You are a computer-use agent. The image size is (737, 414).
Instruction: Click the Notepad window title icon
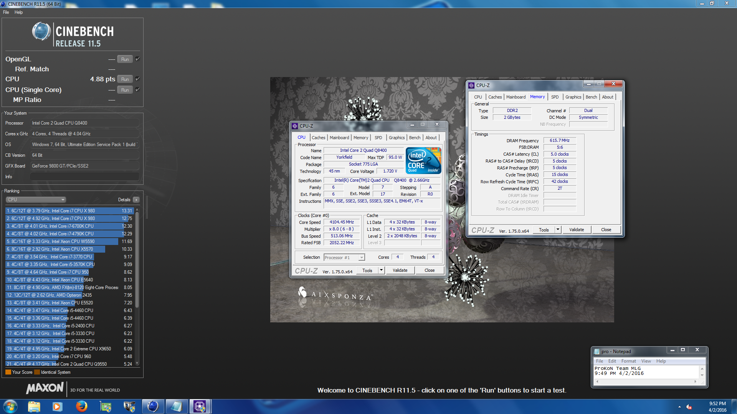pyautogui.click(x=597, y=351)
